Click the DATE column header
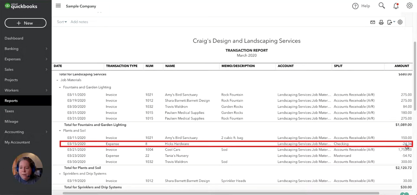The image size is (417, 195). point(58,66)
